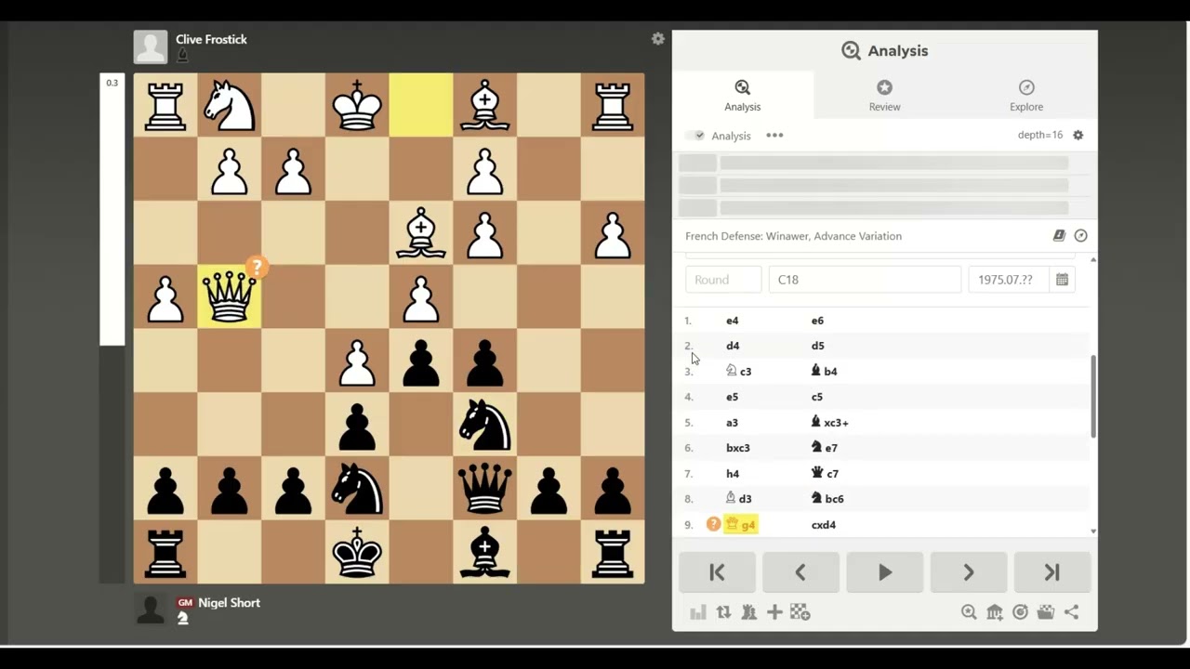
Task: Select bishop move d3 at move 8
Action: 738,498
